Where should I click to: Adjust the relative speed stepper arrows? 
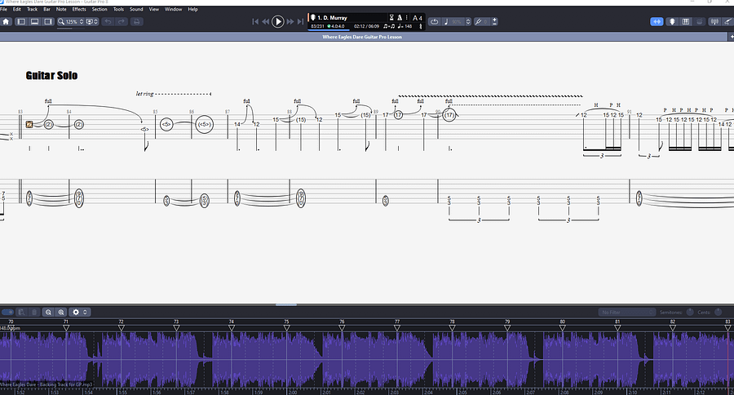click(468, 21)
